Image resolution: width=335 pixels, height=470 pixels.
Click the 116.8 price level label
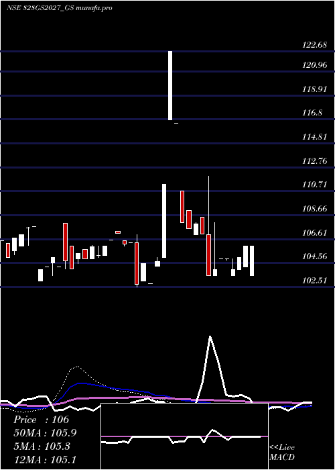(312, 113)
